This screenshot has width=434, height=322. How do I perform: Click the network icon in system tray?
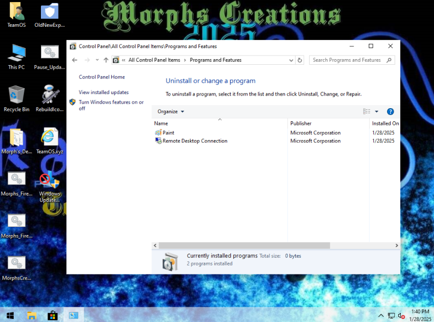pos(391,315)
